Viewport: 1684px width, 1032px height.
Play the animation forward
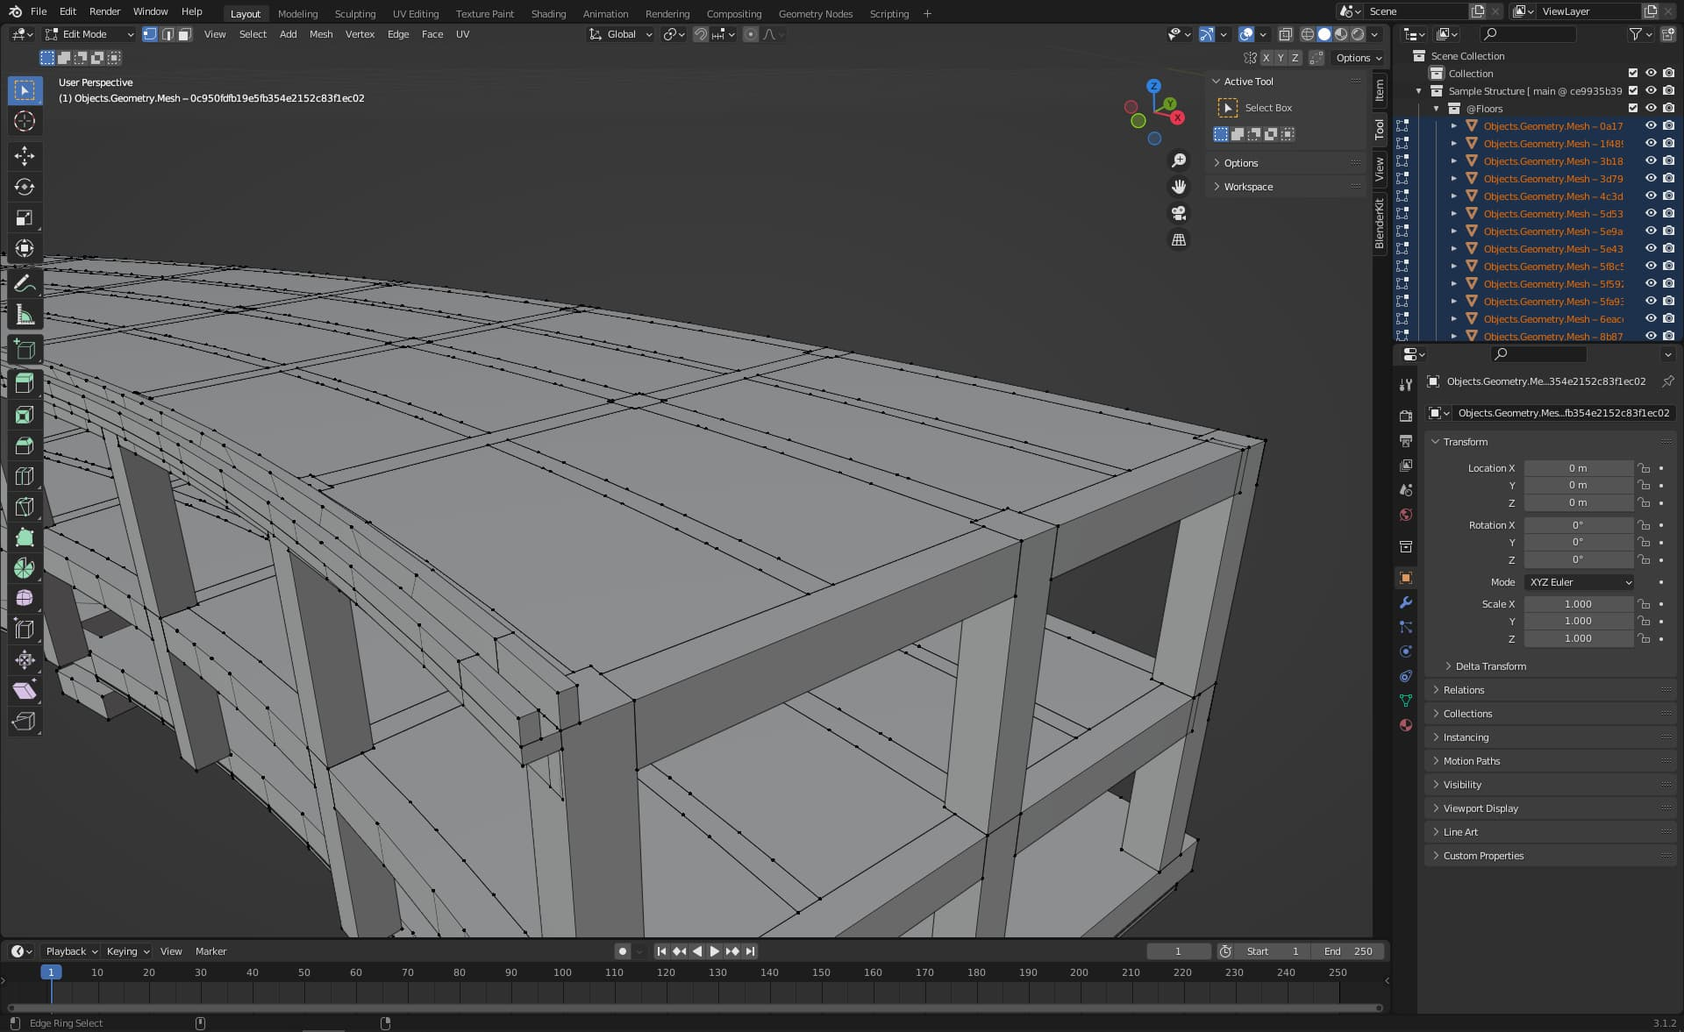[714, 951]
